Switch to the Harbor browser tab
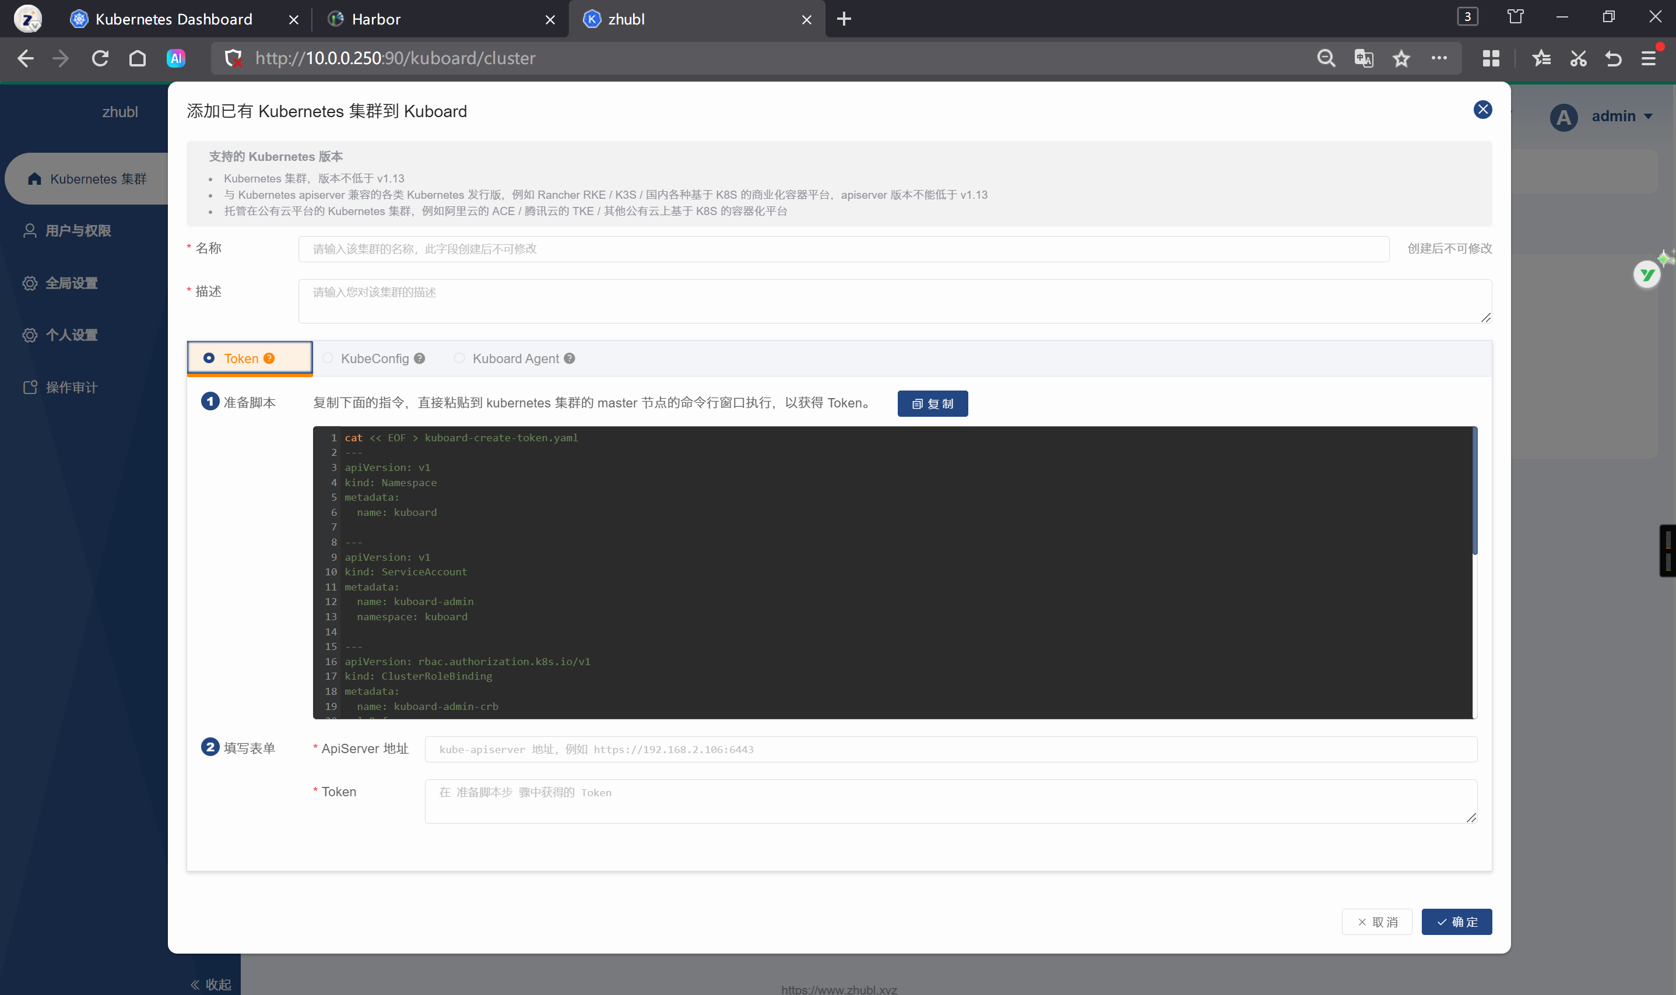This screenshot has width=1676, height=995. [x=375, y=19]
